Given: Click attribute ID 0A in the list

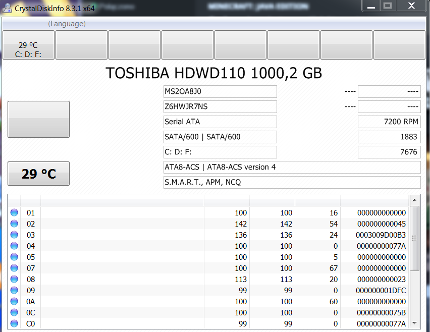Looking at the screenshot, I should click(31, 302).
